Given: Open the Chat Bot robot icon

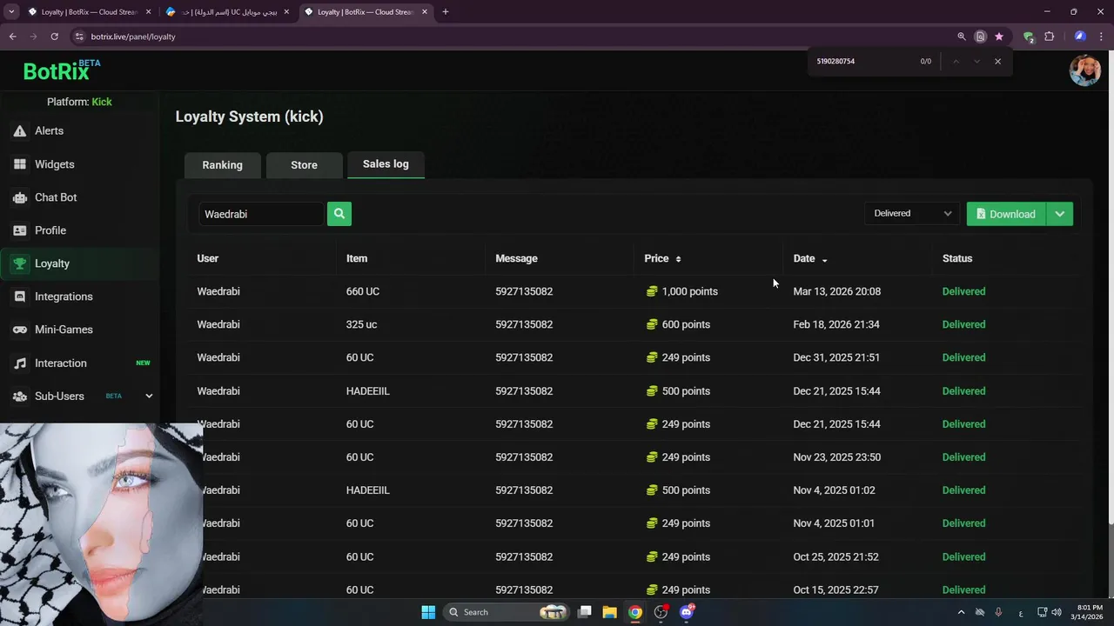Looking at the screenshot, I should pyautogui.click(x=19, y=197).
